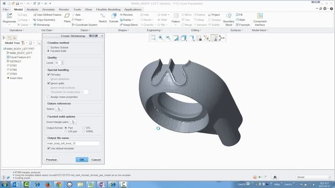
Task: Choose VRML output format
Action: [x=84, y=132]
